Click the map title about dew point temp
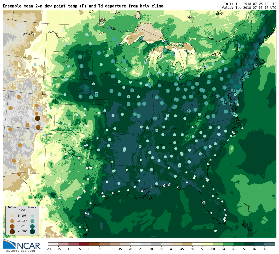This screenshot has height=254, width=279. point(83,6)
